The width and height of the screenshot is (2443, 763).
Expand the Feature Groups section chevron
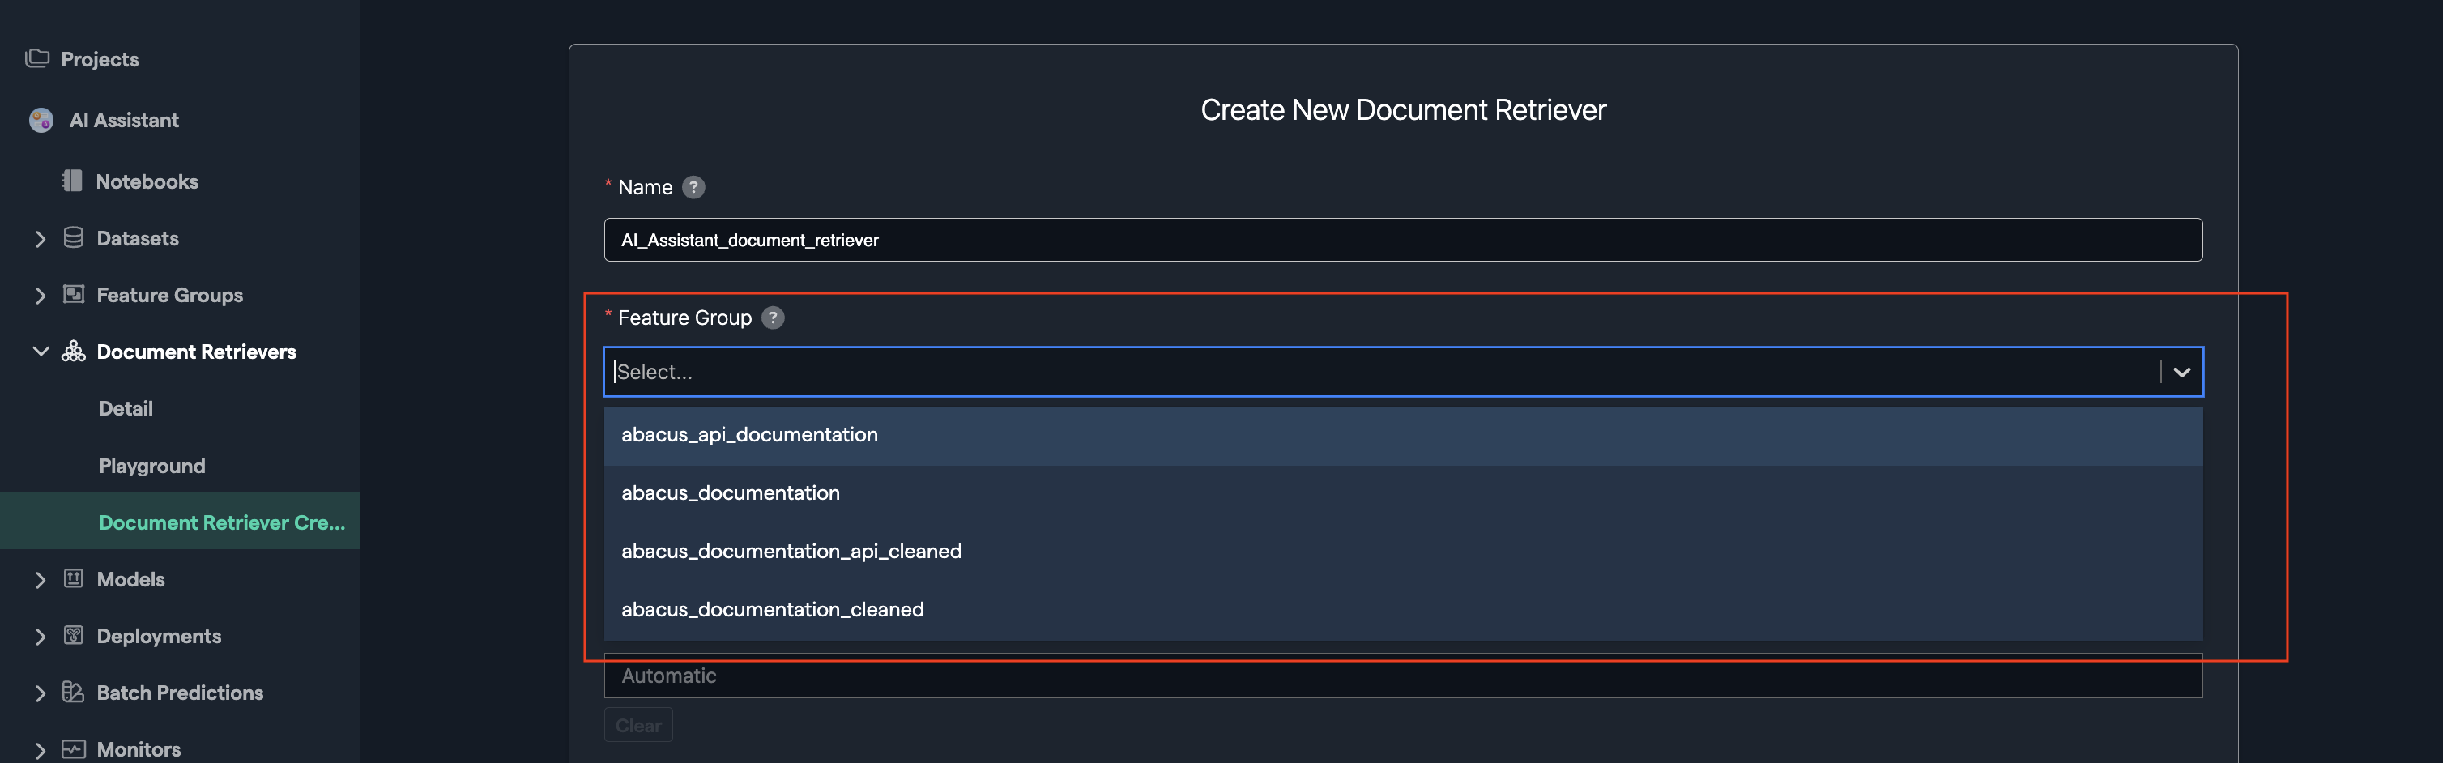tap(40, 296)
